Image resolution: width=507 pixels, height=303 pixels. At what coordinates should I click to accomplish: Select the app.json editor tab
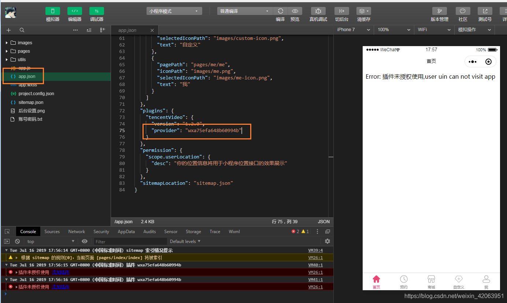pos(134,30)
